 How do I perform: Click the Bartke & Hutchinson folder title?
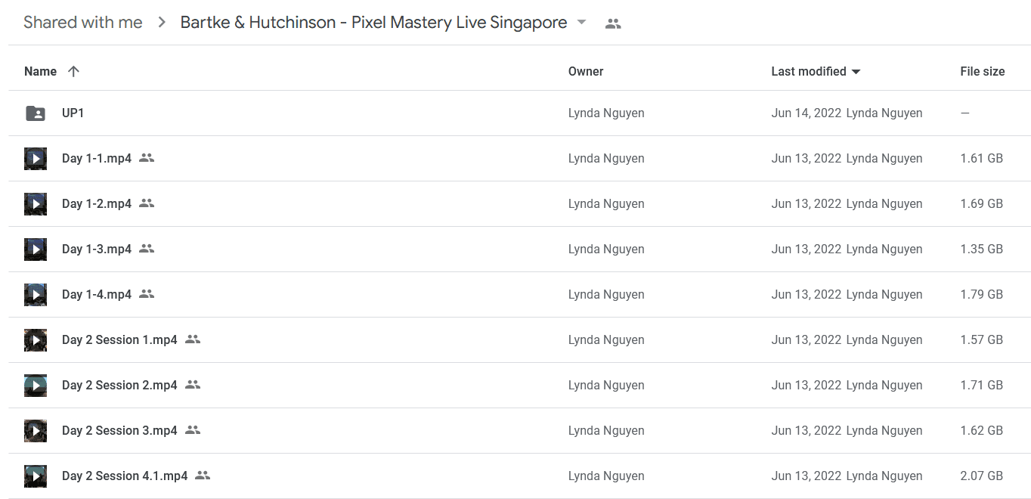coord(373,23)
